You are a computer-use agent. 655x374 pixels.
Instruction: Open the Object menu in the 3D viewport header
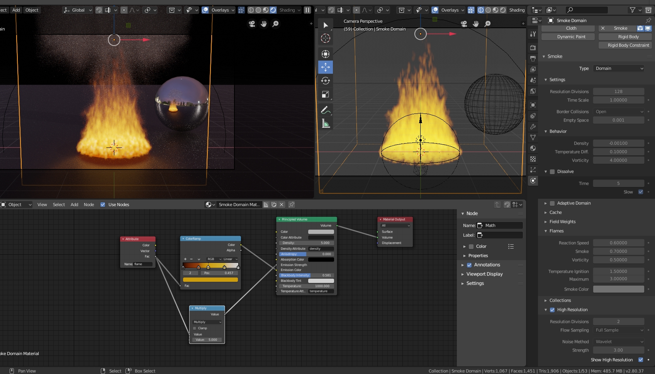click(32, 10)
